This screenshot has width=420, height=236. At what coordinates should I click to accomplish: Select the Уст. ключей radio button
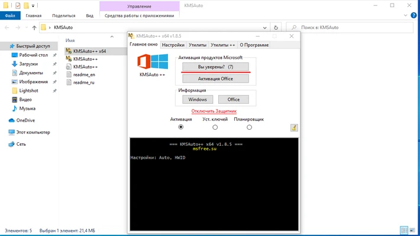pos(215,127)
